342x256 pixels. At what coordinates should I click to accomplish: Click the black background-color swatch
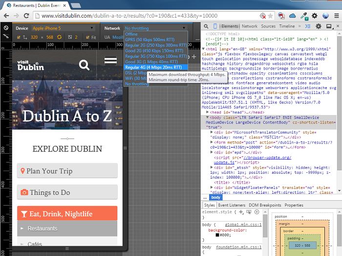point(217,235)
